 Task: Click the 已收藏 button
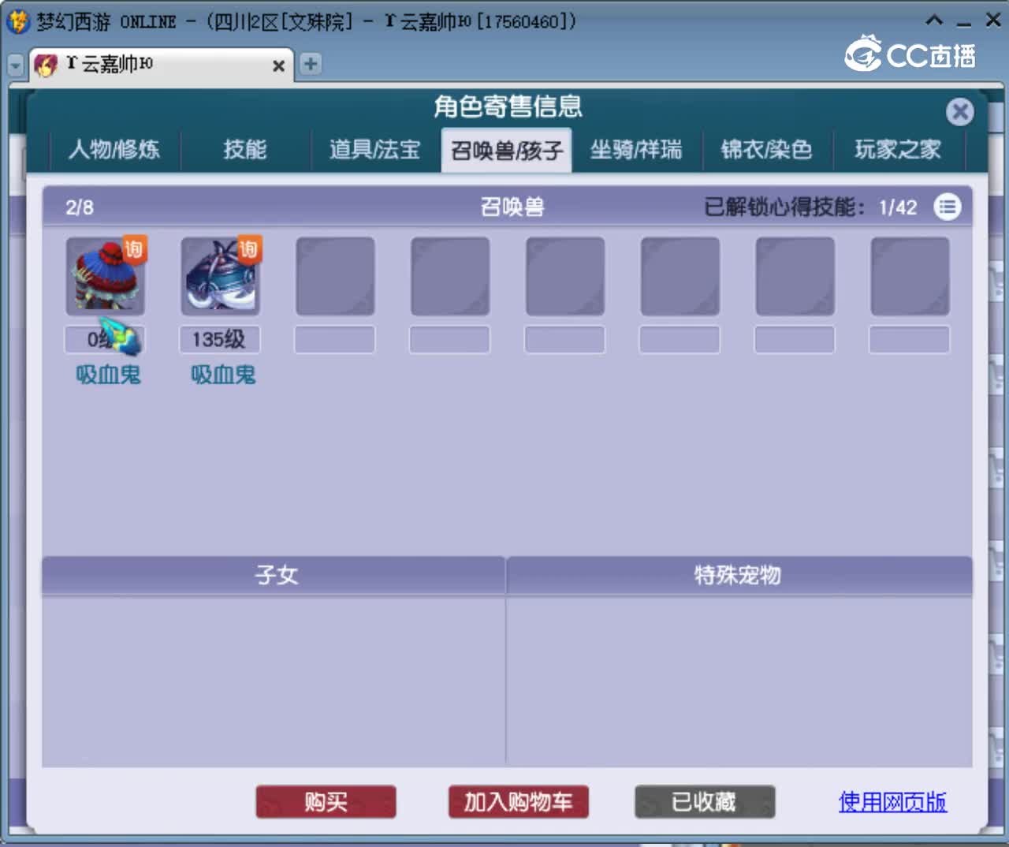[705, 802]
